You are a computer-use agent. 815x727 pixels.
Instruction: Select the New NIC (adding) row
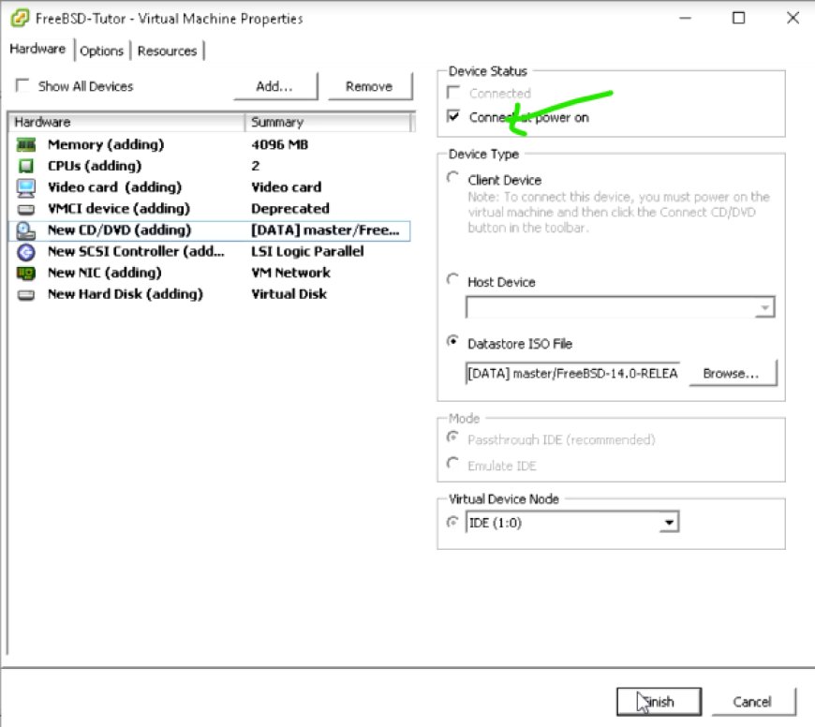point(210,273)
